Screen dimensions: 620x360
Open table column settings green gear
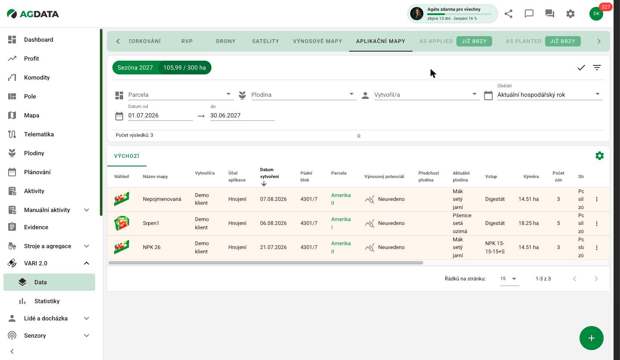point(599,156)
